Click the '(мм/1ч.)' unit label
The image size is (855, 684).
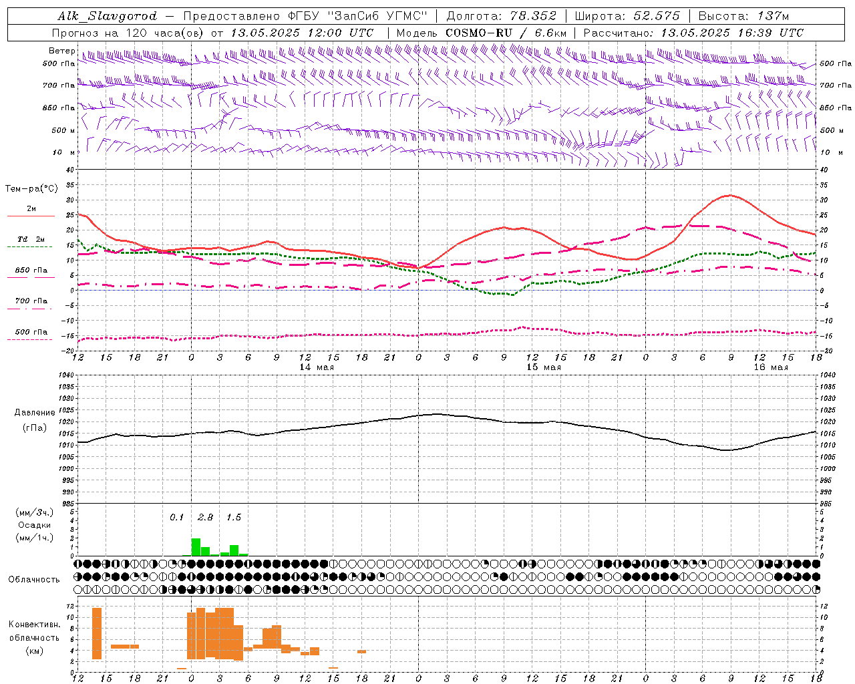coord(34,538)
